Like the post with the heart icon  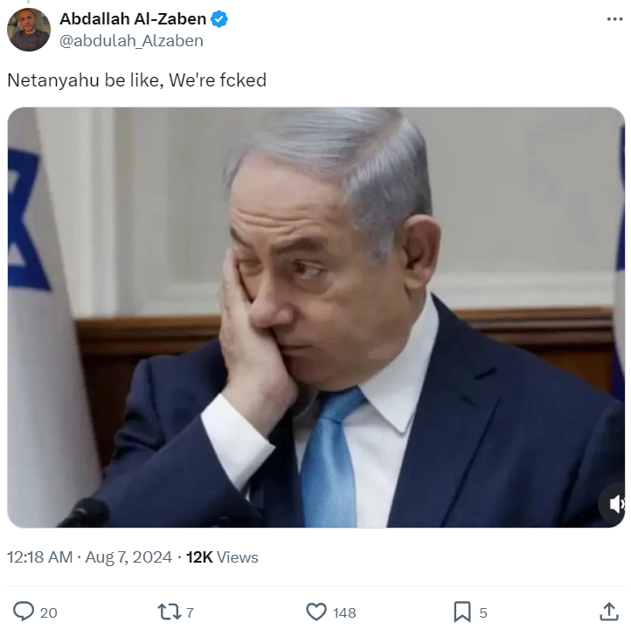coord(316,612)
